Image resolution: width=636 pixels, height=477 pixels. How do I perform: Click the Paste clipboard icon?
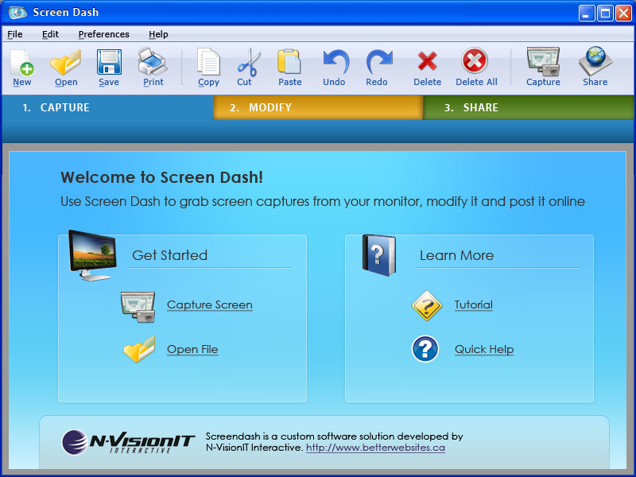click(x=289, y=62)
